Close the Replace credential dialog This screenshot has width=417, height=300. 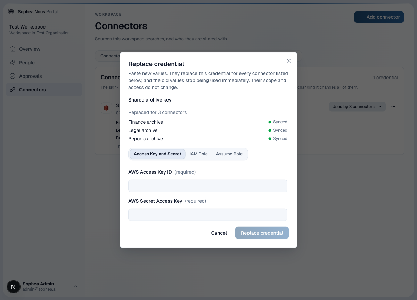[x=288, y=61]
